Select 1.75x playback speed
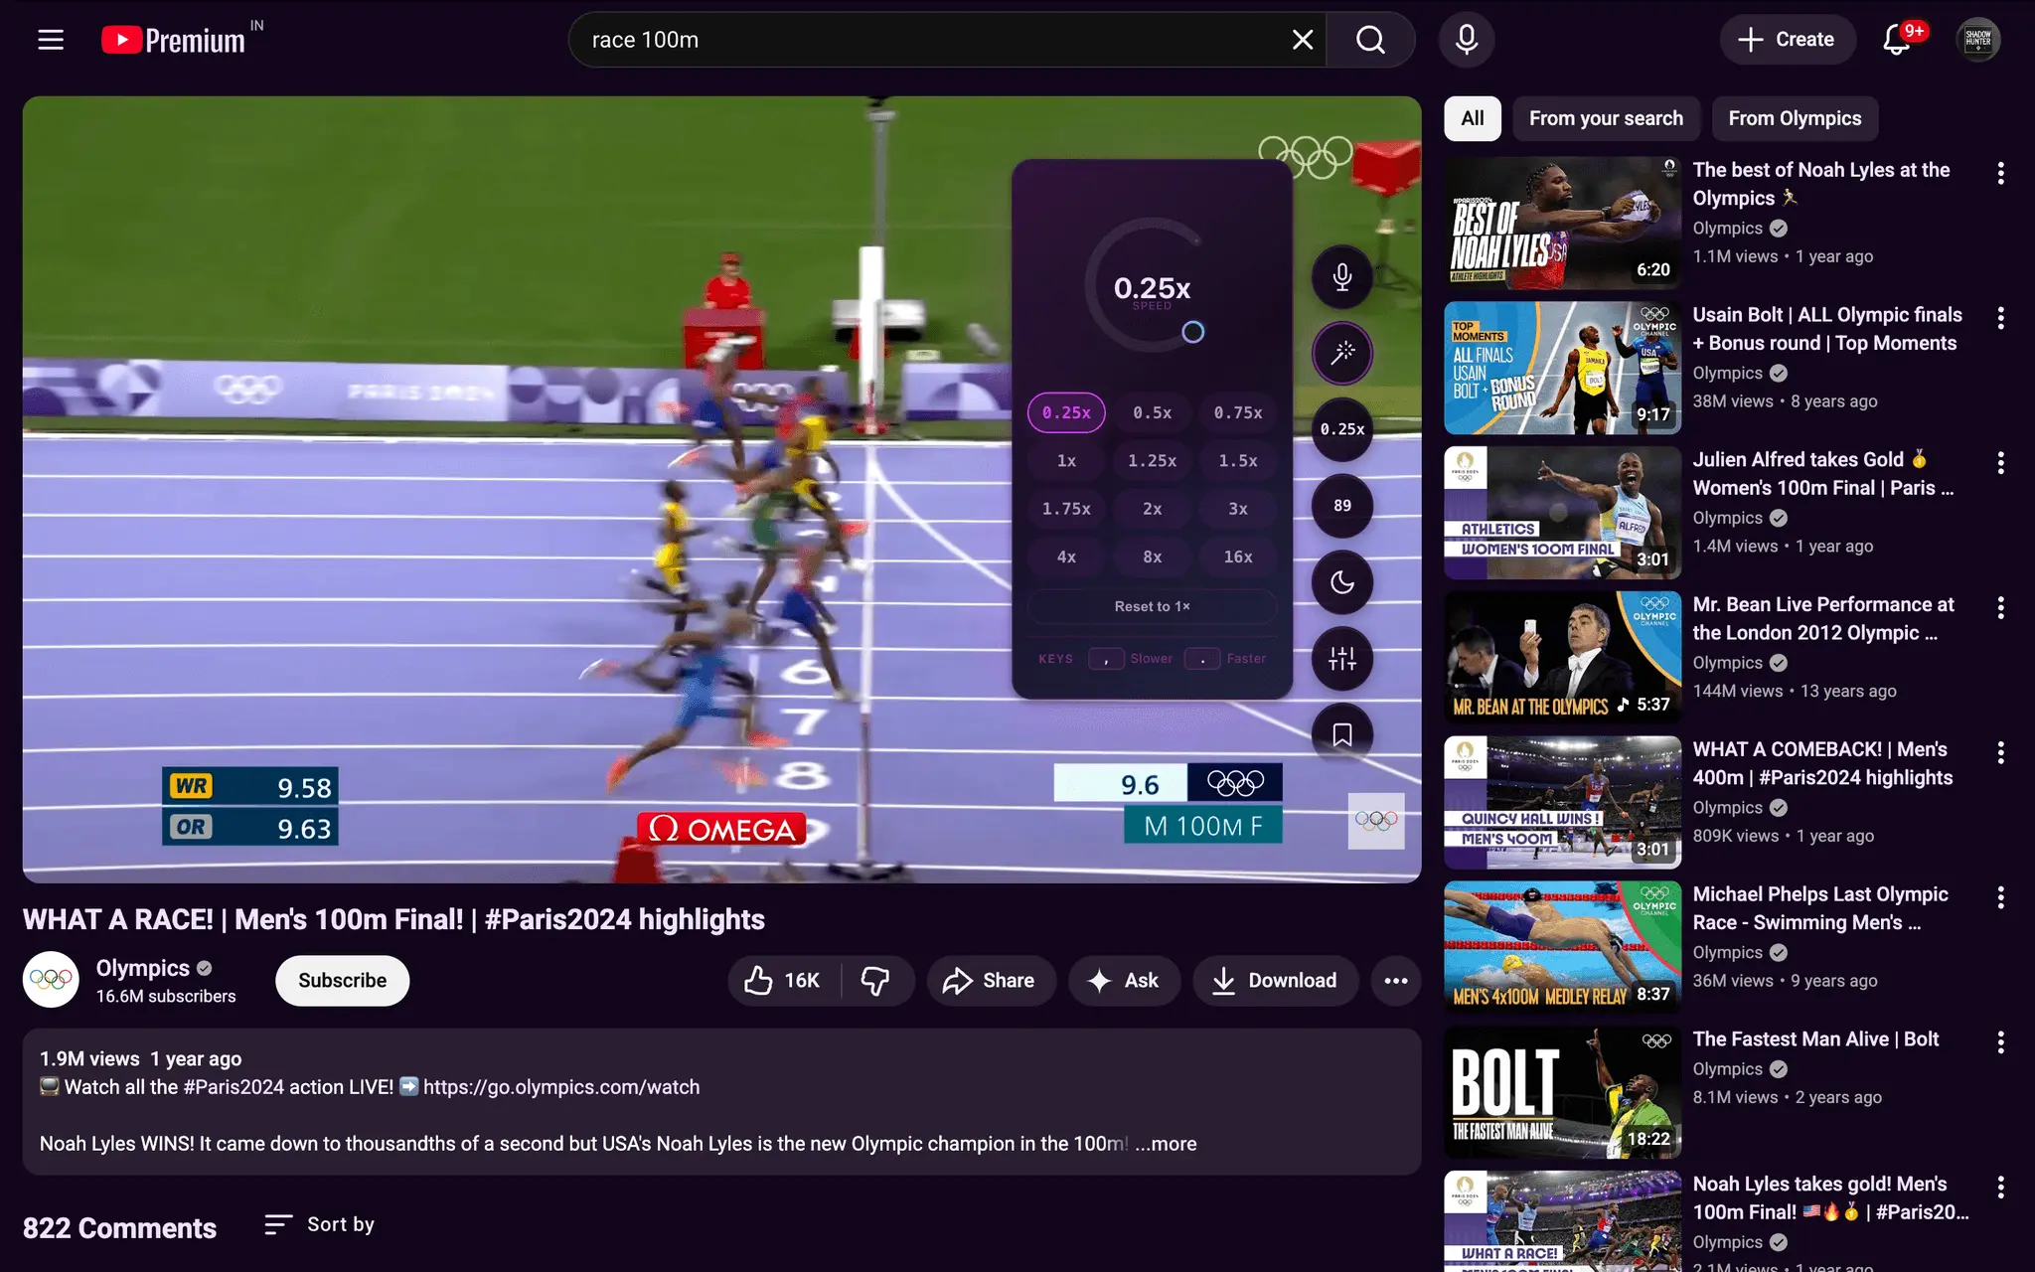The image size is (2035, 1272). pos(1066,509)
